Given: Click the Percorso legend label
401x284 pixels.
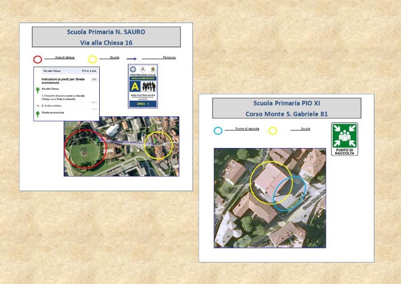Looking at the screenshot, I should [169, 58].
